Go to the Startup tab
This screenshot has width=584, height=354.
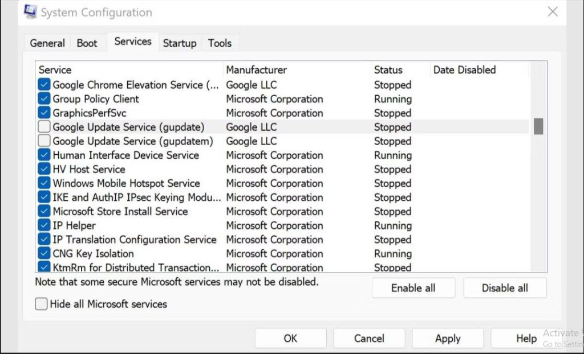pos(180,43)
